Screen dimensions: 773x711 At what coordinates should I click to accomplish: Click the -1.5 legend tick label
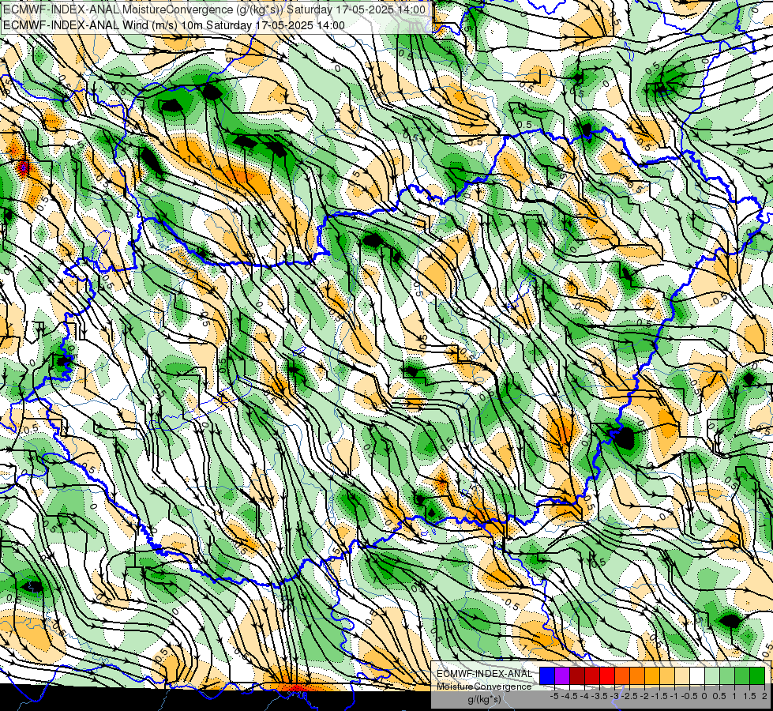click(659, 696)
